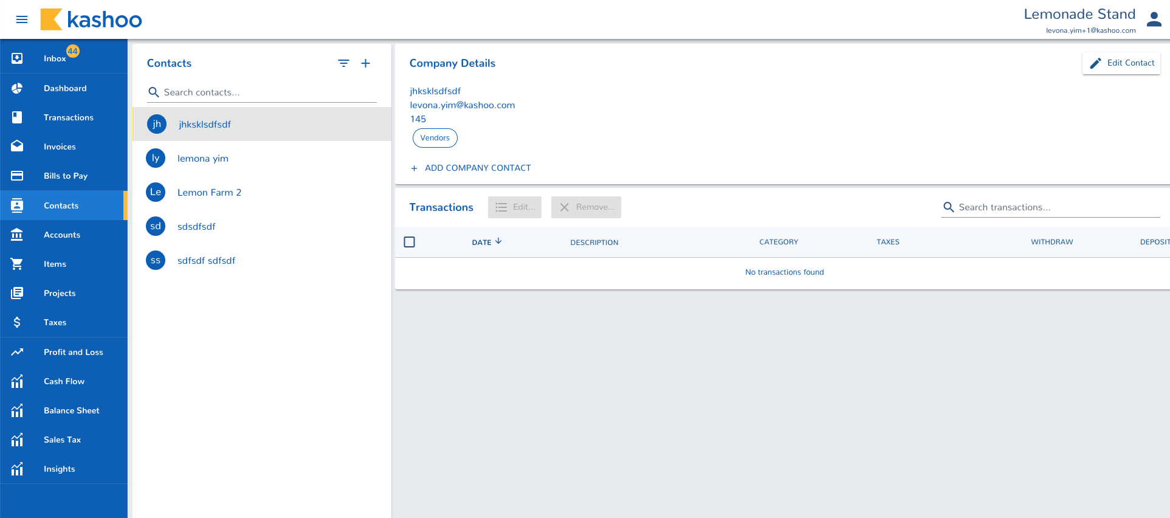Open the contacts filter icon
Viewport: 1170px width, 518px height.
(x=343, y=63)
